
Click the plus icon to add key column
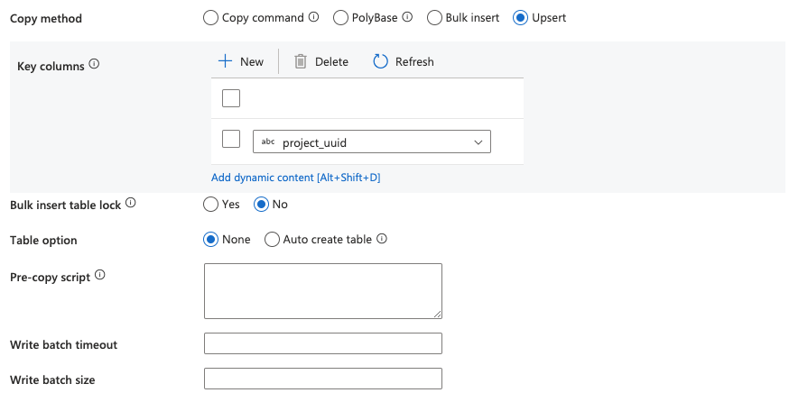(x=226, y=61)
